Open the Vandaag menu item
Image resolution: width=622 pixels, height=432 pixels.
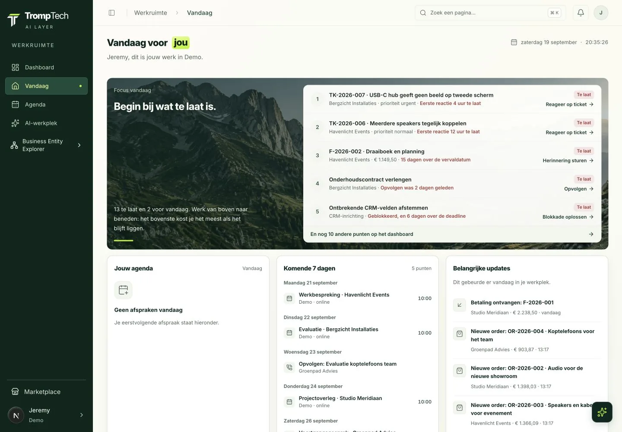coord(46,86)
